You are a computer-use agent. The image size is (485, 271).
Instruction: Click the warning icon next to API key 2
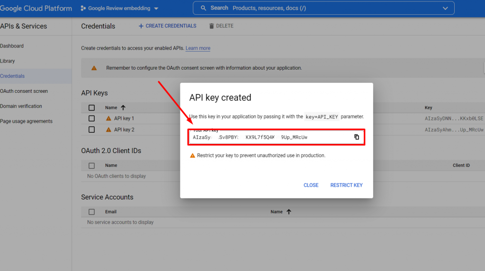[x=108, y=130]
